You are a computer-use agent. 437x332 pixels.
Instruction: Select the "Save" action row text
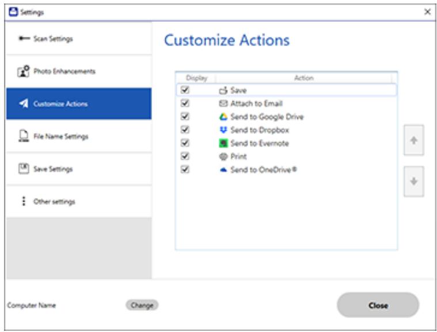238,90
